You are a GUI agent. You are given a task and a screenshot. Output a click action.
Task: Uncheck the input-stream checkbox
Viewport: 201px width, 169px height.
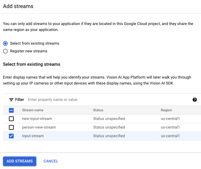pyautogui.click(x=11, y=136)
